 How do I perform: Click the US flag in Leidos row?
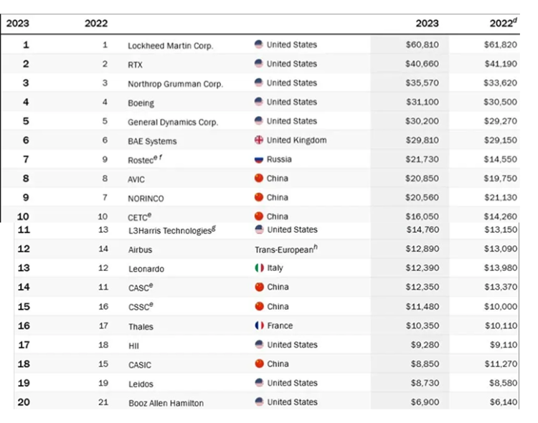260,383
